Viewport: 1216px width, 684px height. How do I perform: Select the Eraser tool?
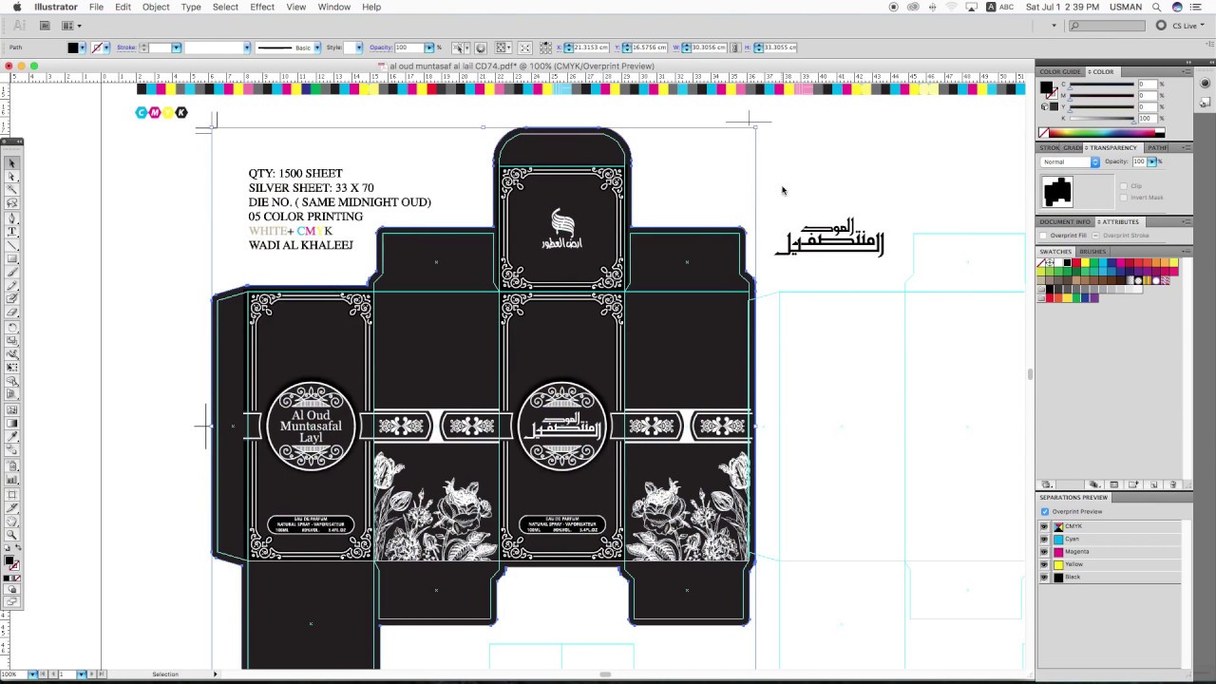pyautogui.click(x=12, y=313)
